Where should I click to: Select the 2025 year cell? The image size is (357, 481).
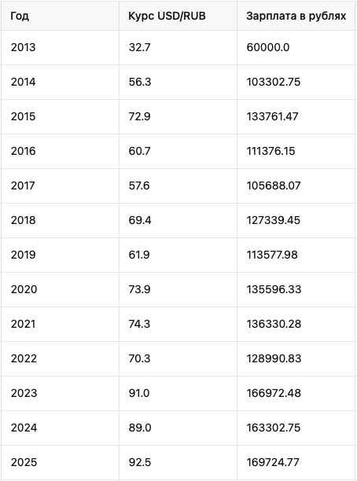pyautogui.click(x=60, y=462)
